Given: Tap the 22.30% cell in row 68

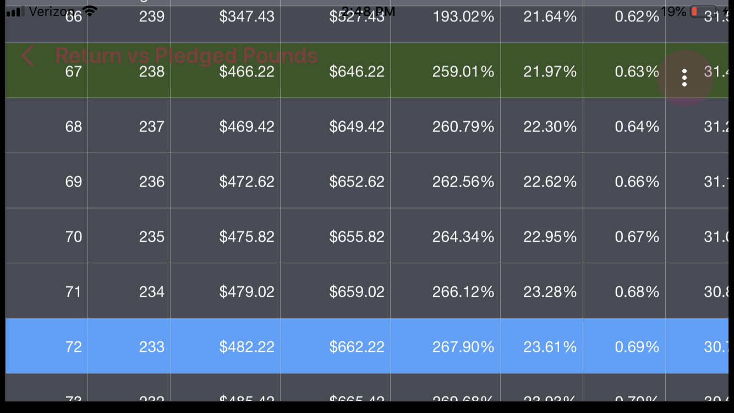Looking at the screenshot, I should coord(550,127).
